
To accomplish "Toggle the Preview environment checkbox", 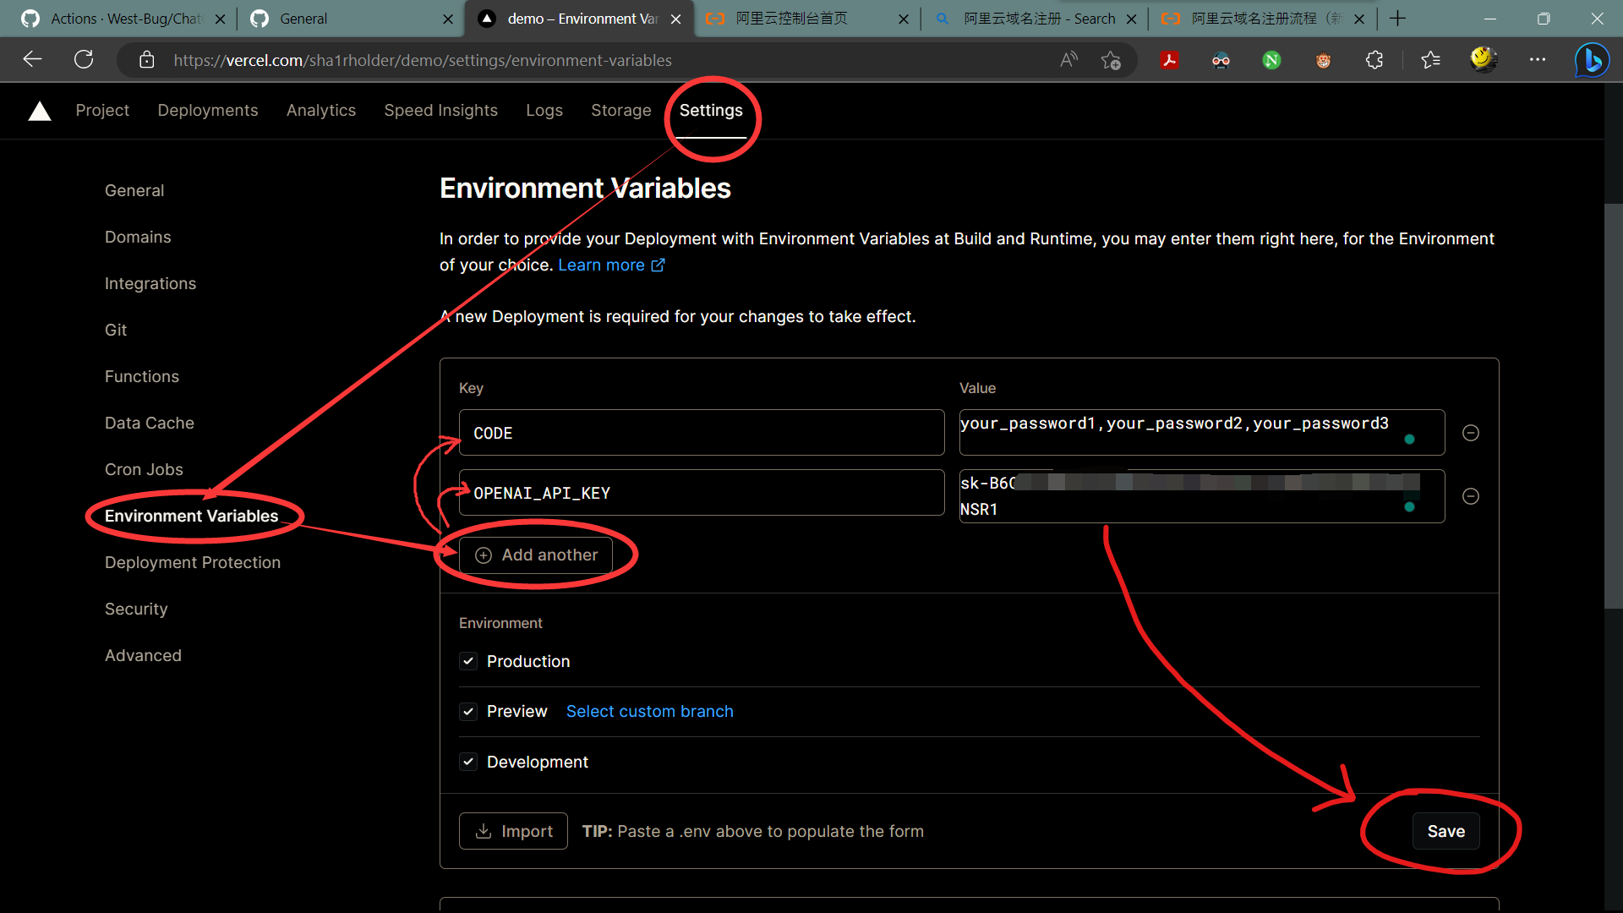I will pos(468,712).
